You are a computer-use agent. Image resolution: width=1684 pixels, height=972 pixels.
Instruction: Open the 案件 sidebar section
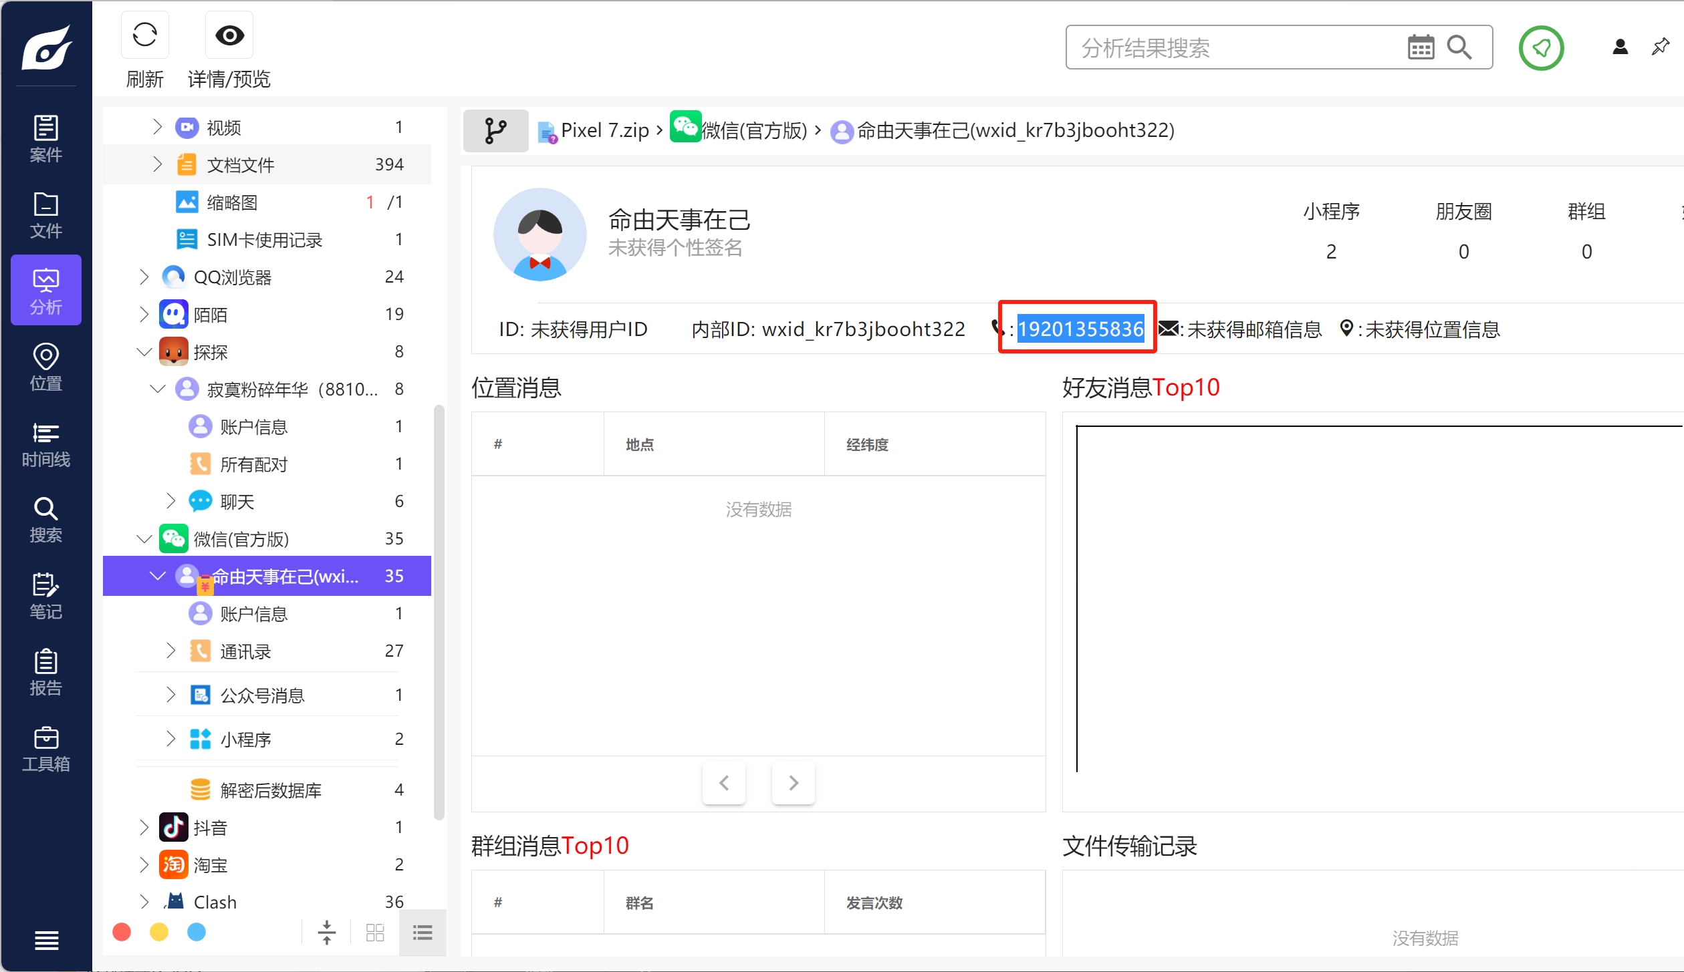tap(45, 139)
